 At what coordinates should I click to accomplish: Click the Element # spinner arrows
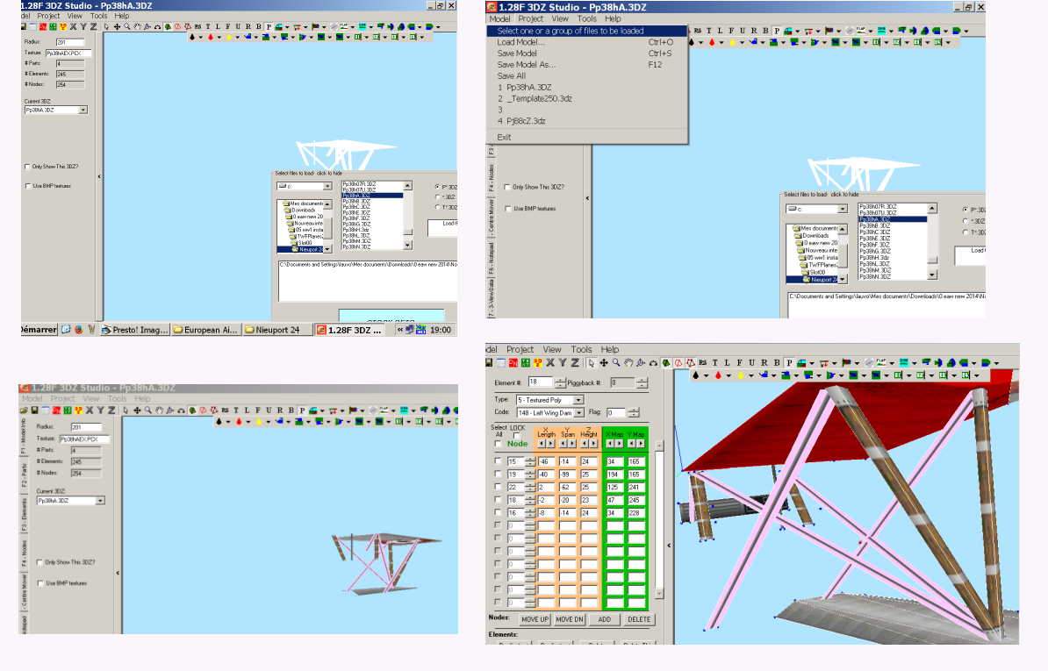tap(559, 382)
